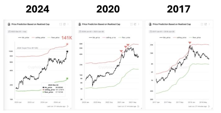221x113 pixels.
Task: Click external link icon on 2020 chart
Action: (135, 24)
